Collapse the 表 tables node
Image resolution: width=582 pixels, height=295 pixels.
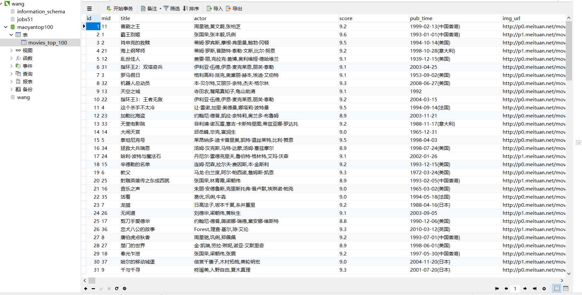11,35
